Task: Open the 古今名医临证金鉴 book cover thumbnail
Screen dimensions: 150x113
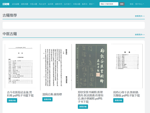Action: point(20,66)
